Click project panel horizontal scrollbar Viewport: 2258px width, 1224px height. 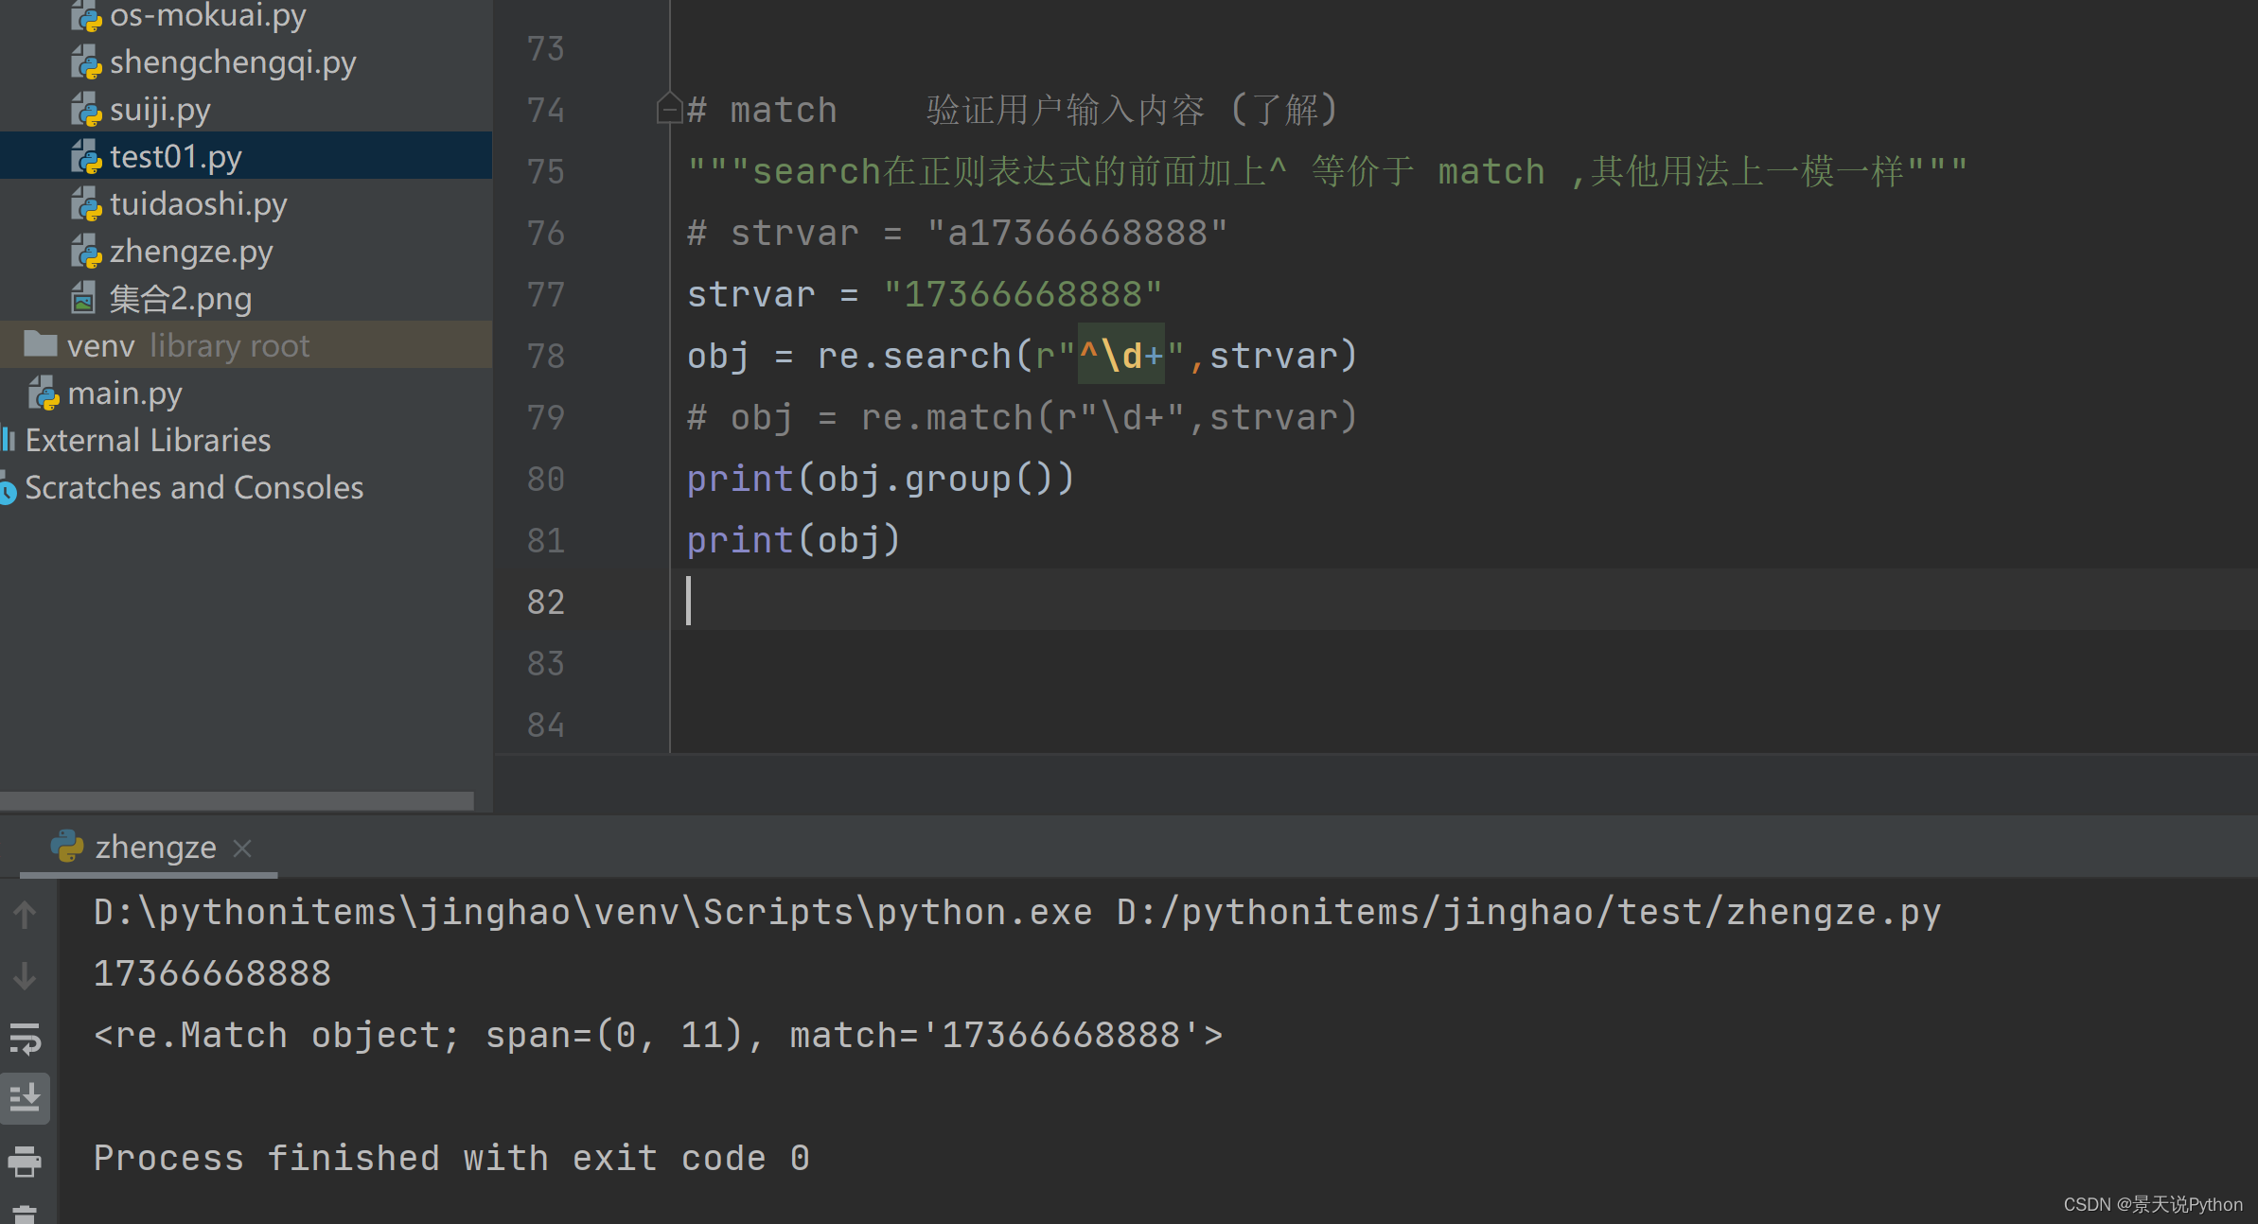(x=237, y=800)
